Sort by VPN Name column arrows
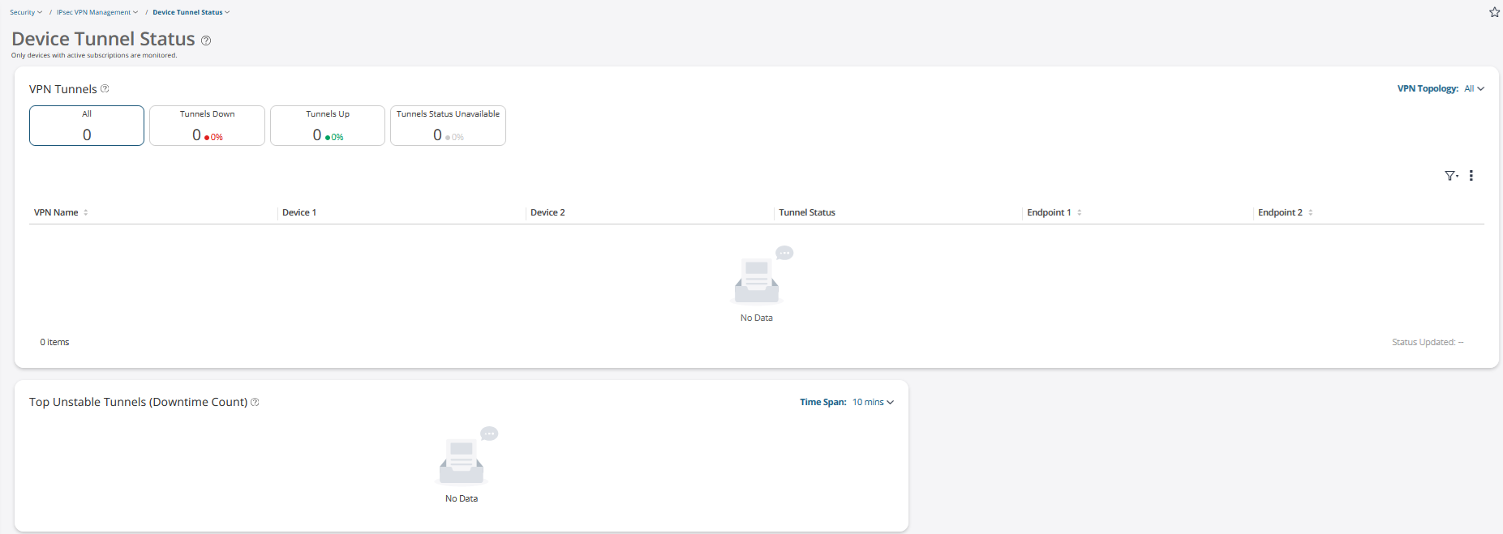Screen dimensions: 1503x534 click(86, 212)
